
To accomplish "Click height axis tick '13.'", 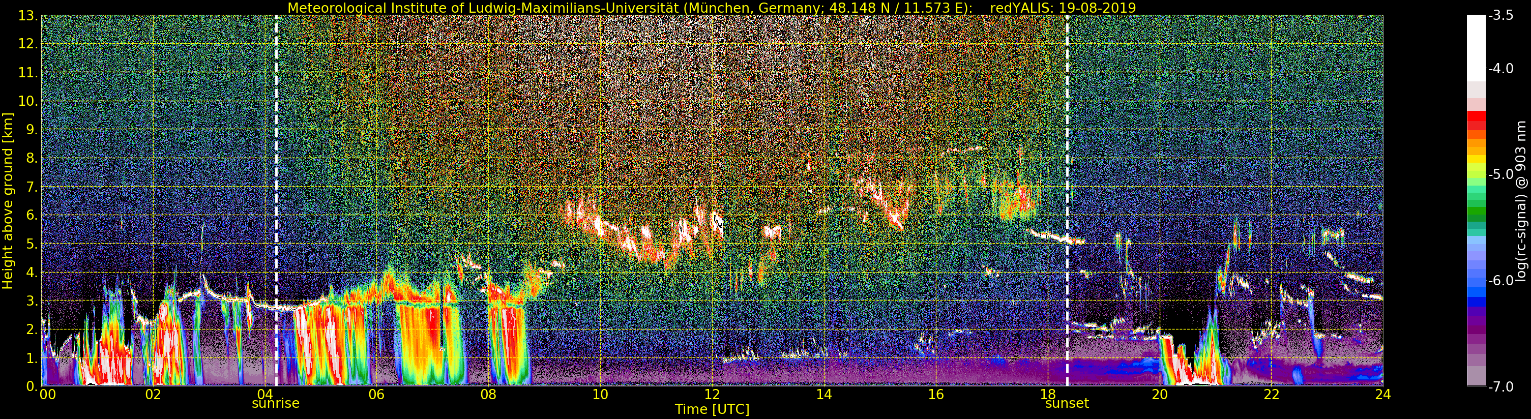I will (27, 16).
